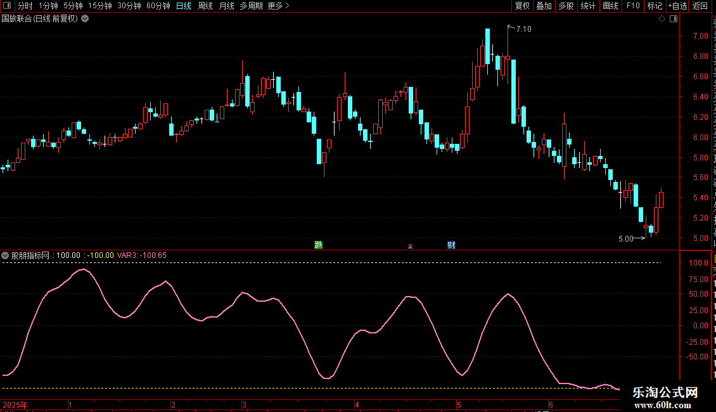This screenshot has height=412, width=716.
Task: Click the 5.00 low price label
Action: click(x=626, y=238)
